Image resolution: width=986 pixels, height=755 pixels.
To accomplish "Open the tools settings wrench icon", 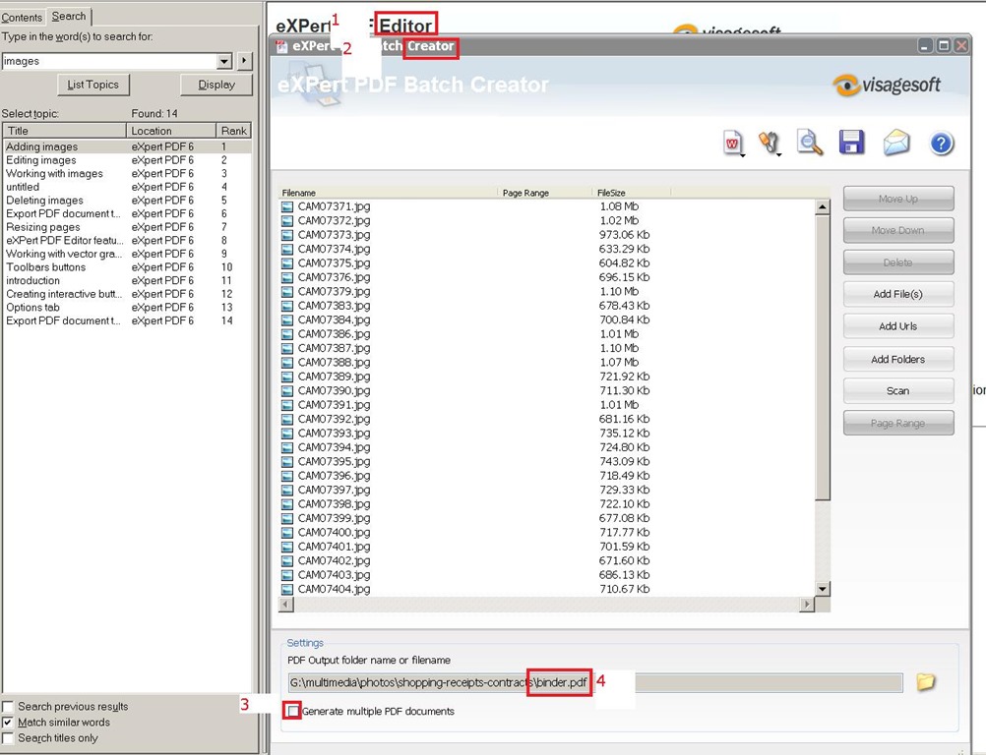I will [x=770, y=144].
